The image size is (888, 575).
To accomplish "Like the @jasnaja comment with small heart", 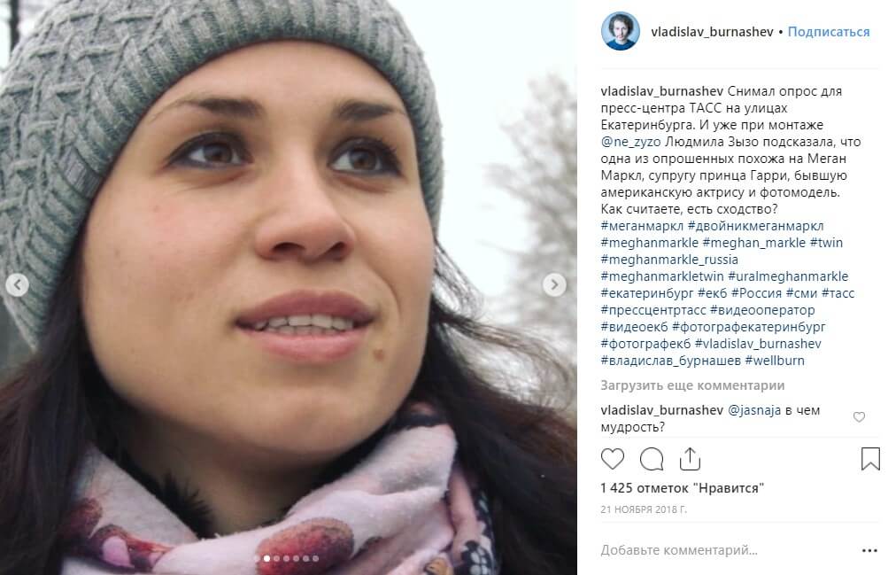I will pyautogui.click(x=859, y=417).
